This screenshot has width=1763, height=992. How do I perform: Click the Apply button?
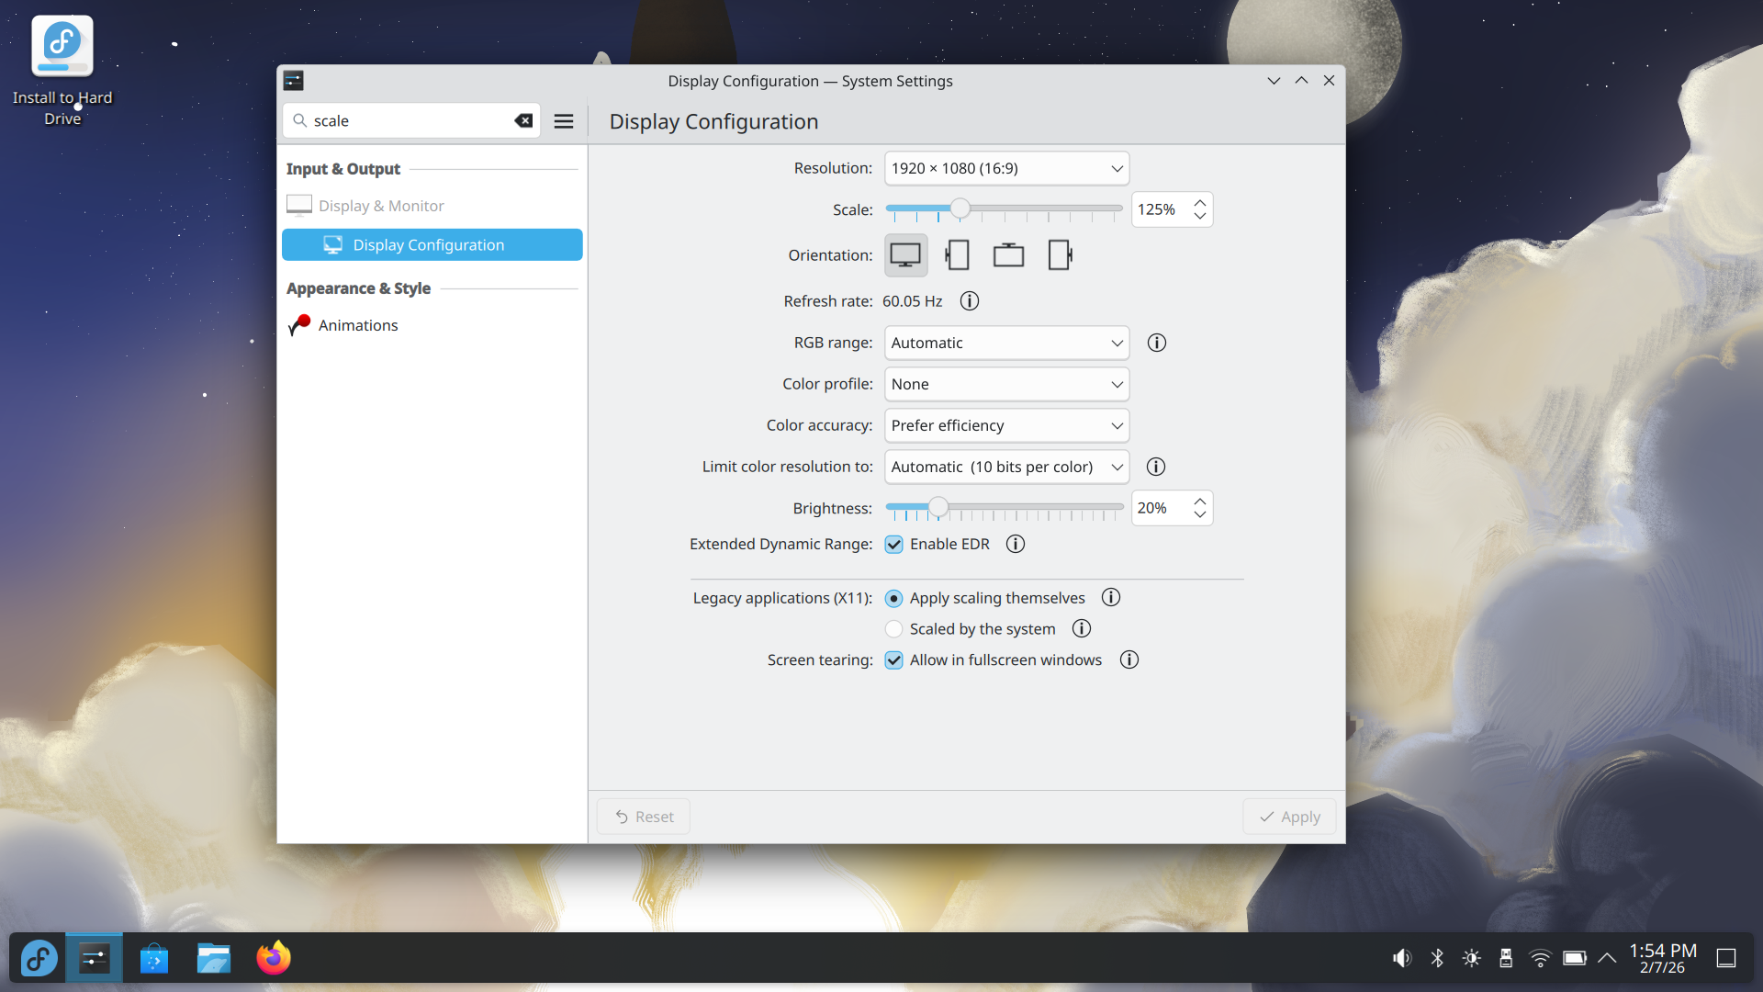pos(1289,817)
